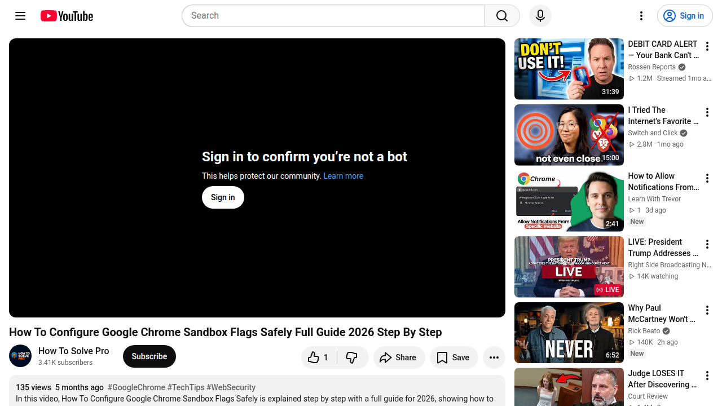
Task: Open the Learn With Trevor channel
Action: [x=654, y=199]
